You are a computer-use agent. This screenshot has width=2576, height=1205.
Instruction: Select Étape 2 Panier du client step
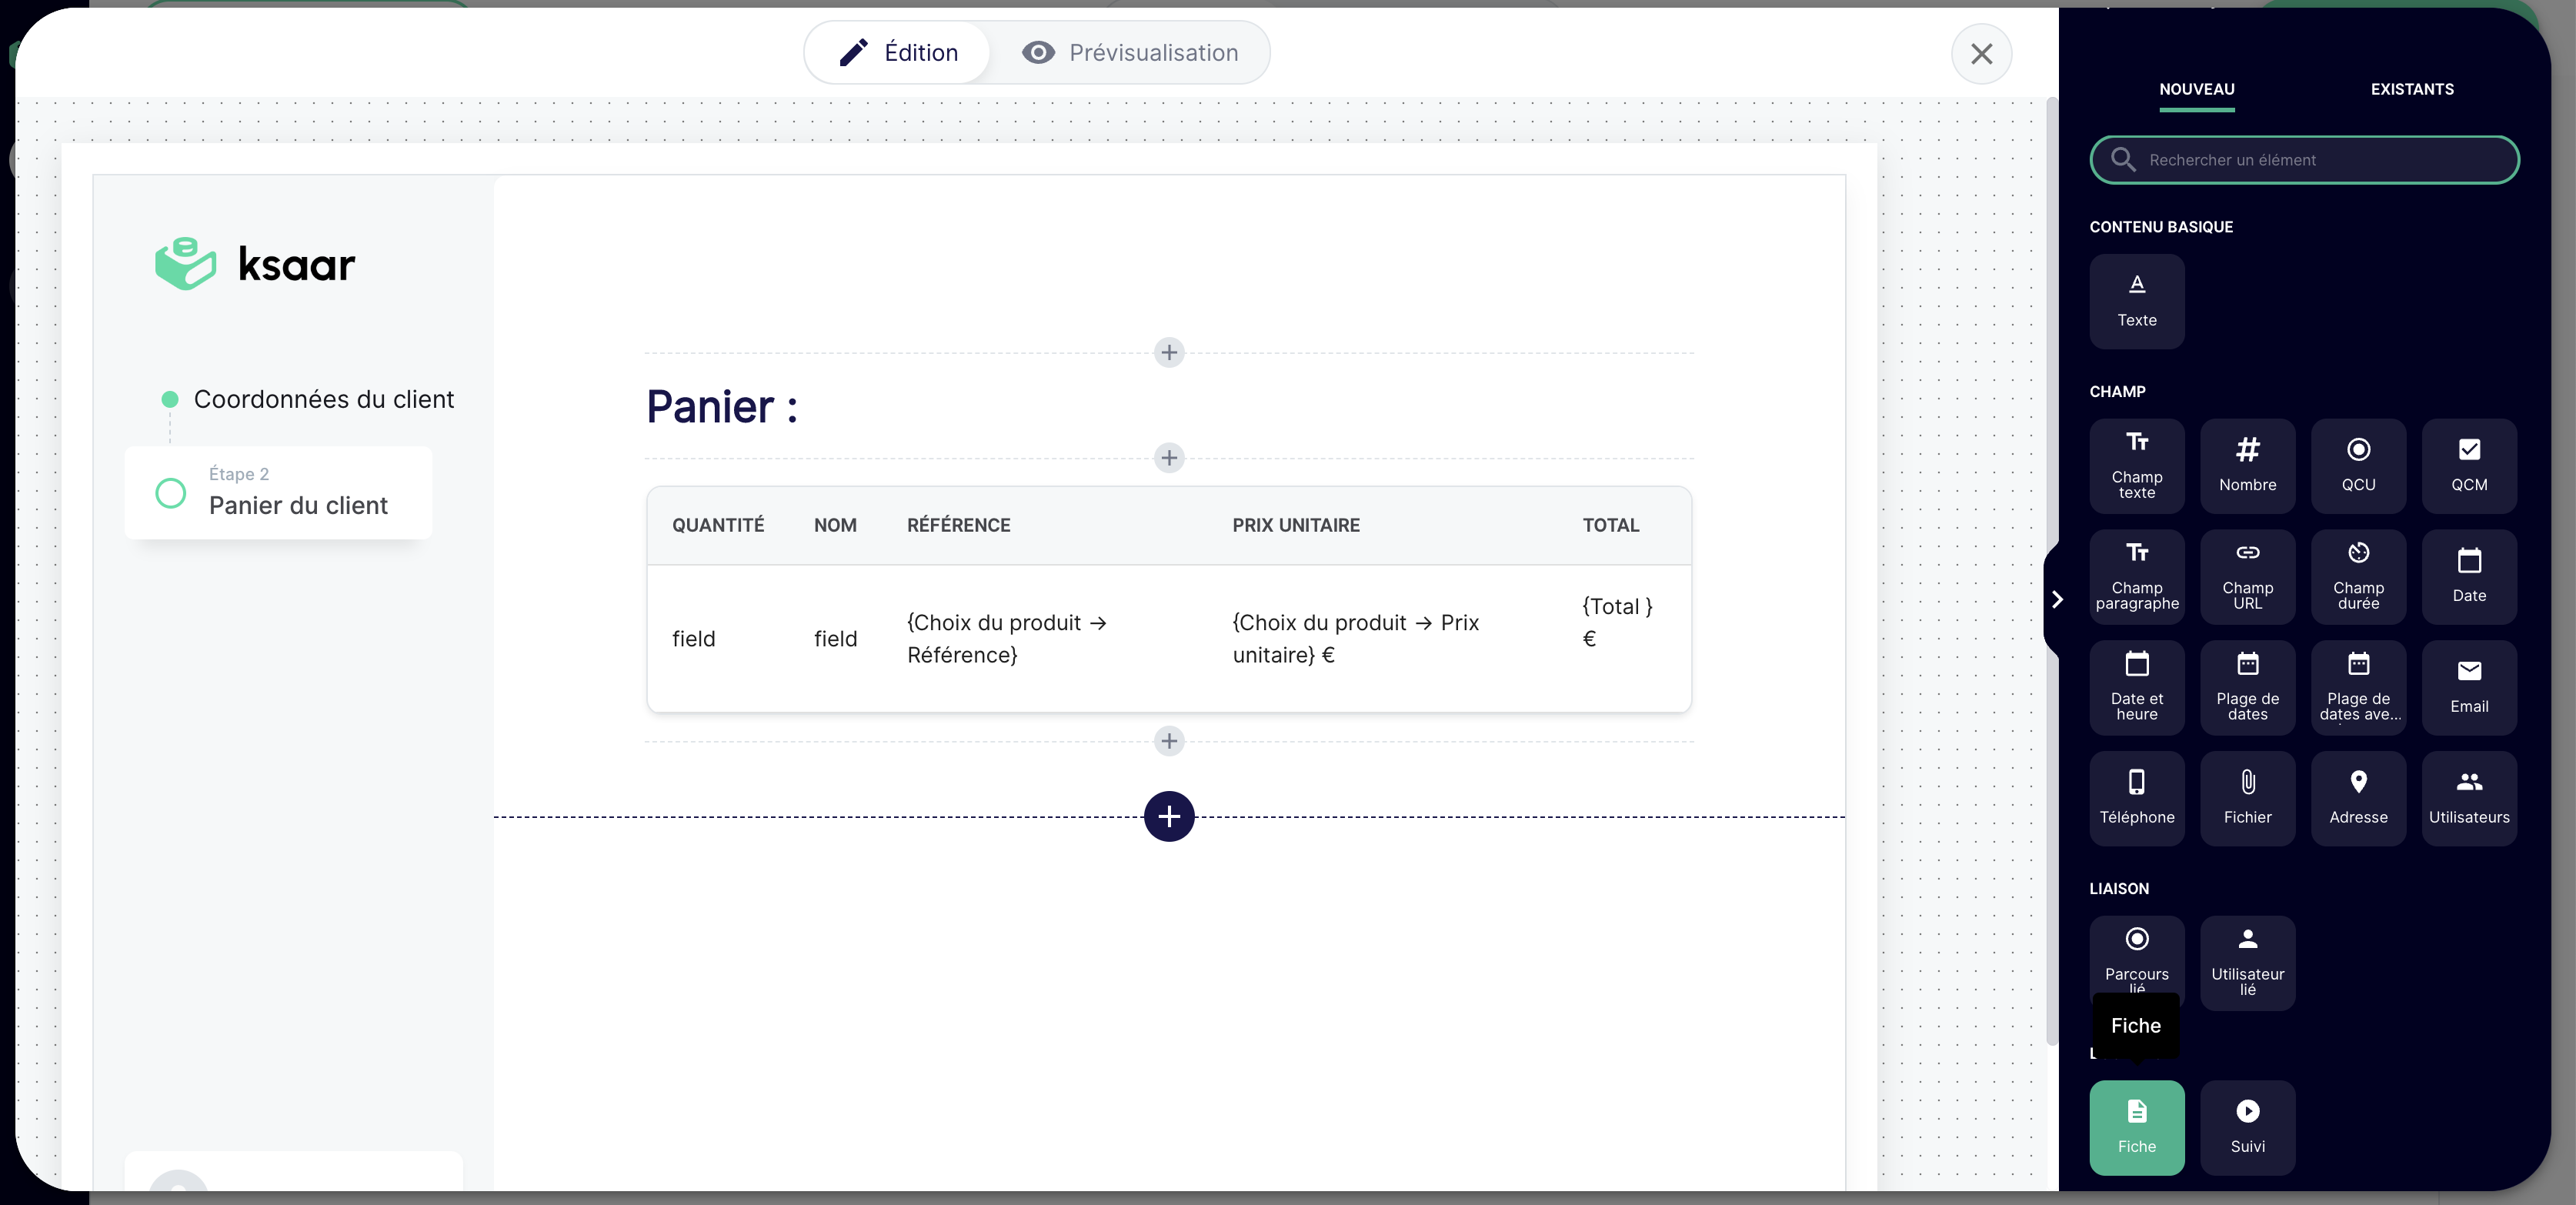coord(278,492)
